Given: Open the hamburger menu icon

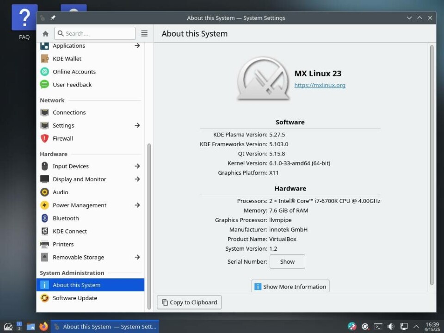Looking at the screenshot, I should pos(144,33).
